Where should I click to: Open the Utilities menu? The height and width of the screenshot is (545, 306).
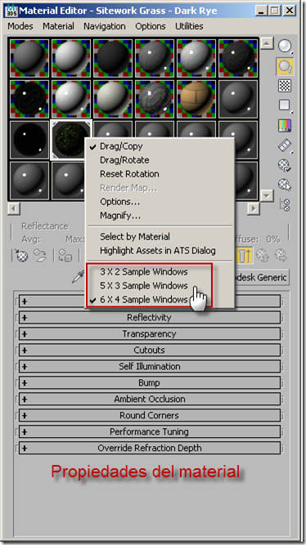(x=189, y=26)
